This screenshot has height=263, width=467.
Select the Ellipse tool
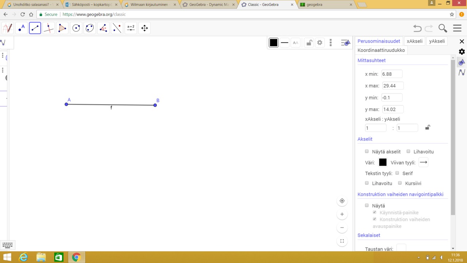tap(90, 28)
